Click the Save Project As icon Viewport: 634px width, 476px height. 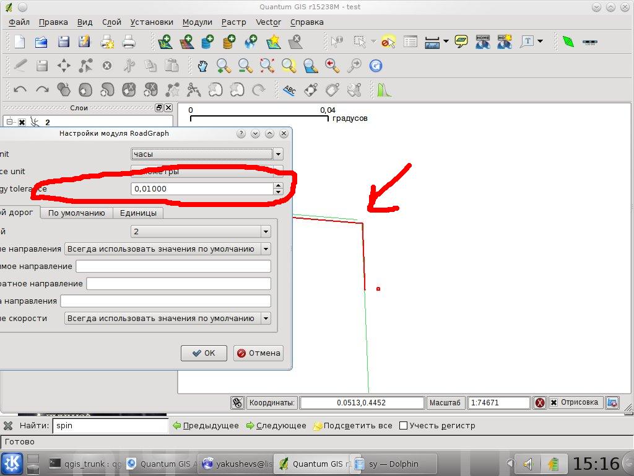click(x=84, y=42)
